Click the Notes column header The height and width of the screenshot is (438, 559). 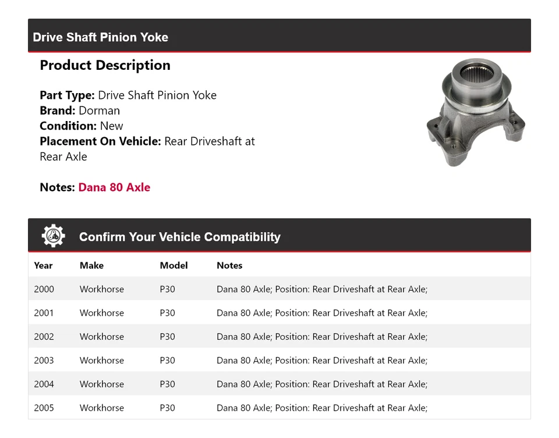tap(229, 265)
